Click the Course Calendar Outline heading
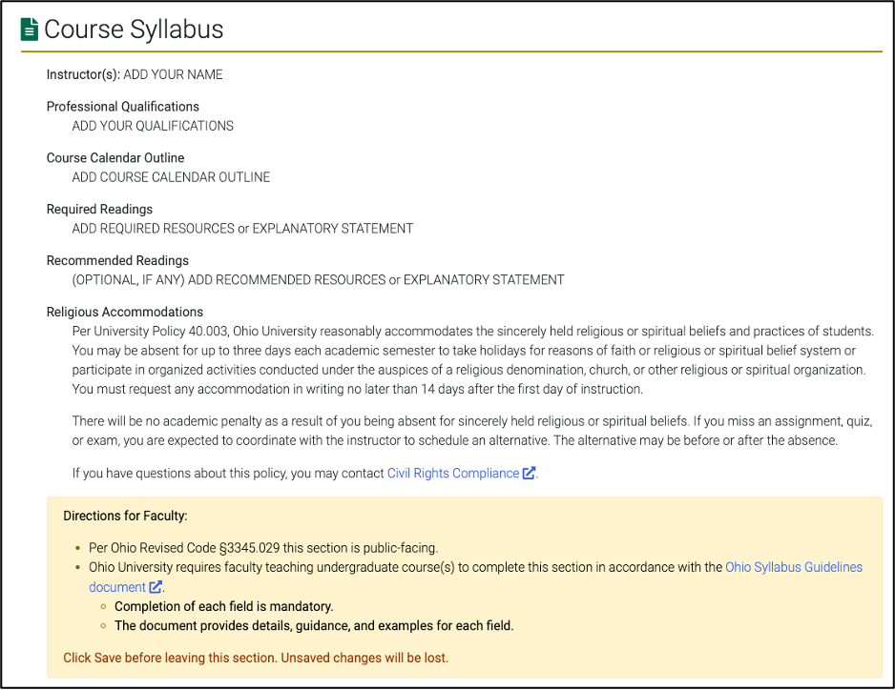Image resolution: width=895 pixels, height=690 pixels. coord(114,157)
